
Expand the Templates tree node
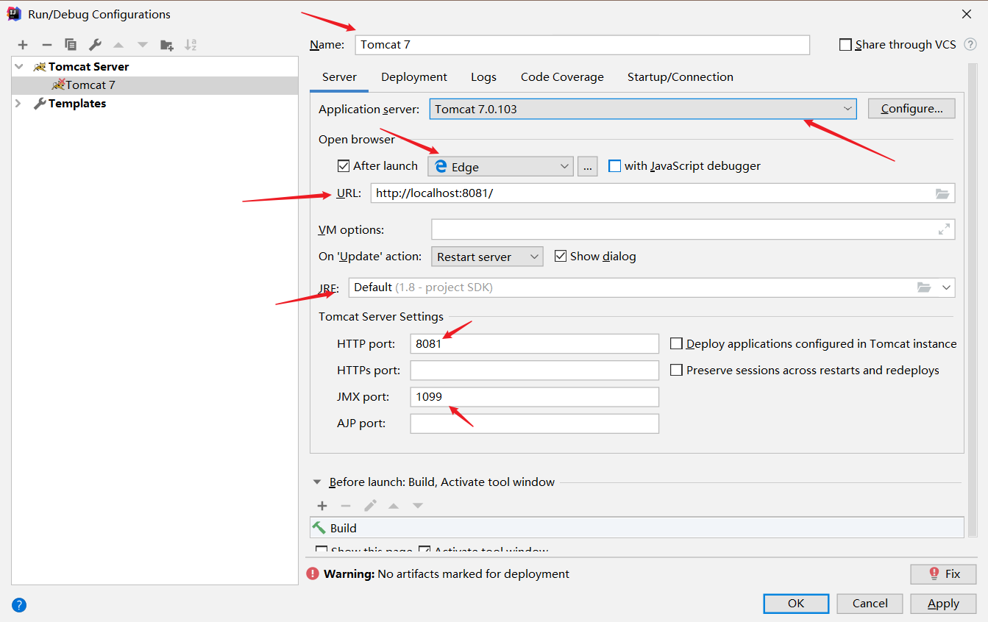[x=18, y=104]
